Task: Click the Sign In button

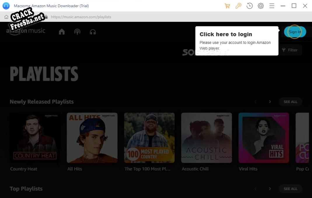Action: [295, 32]
